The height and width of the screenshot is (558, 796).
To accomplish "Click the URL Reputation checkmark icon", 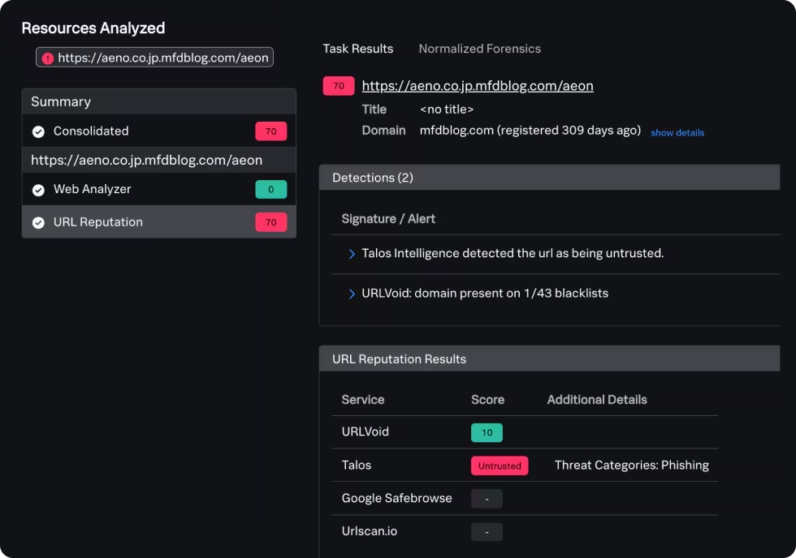I will click(x=38, y=222).
